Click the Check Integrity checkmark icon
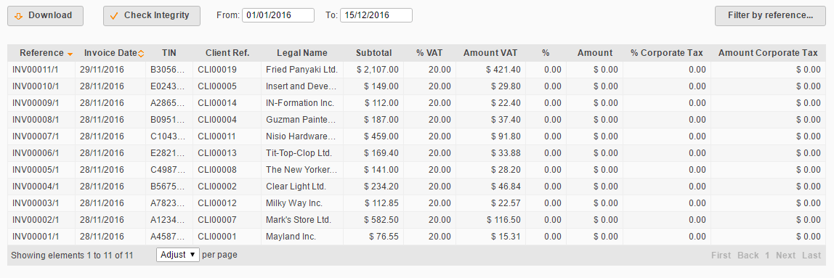The width and height of the screenshot is (834, 278). pyautogui.click(x=113, y=16)
